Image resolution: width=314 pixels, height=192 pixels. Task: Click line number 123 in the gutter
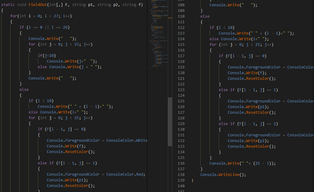[x=181, y=90]
